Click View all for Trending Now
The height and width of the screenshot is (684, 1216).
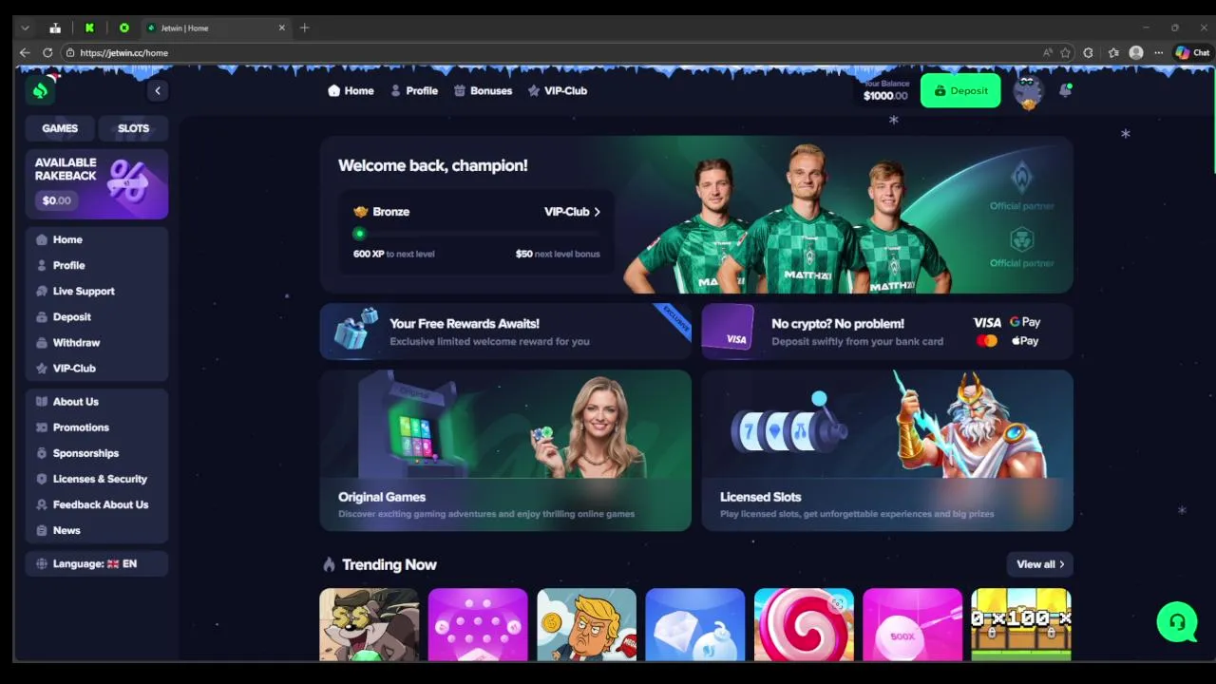(1039, 564)
